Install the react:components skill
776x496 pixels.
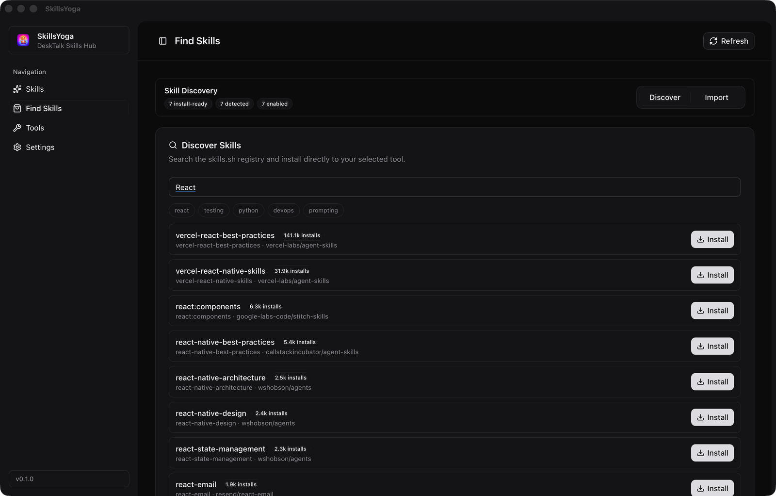click(x=712, y=311)
